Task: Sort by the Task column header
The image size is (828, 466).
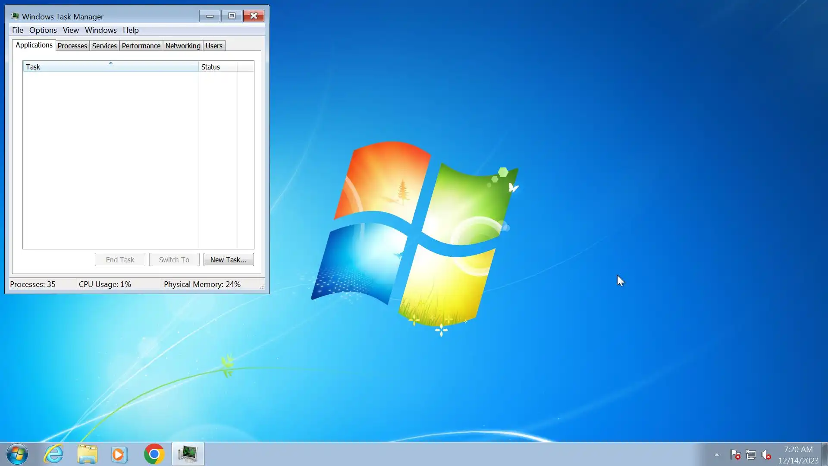Action: tap(110, 67)
